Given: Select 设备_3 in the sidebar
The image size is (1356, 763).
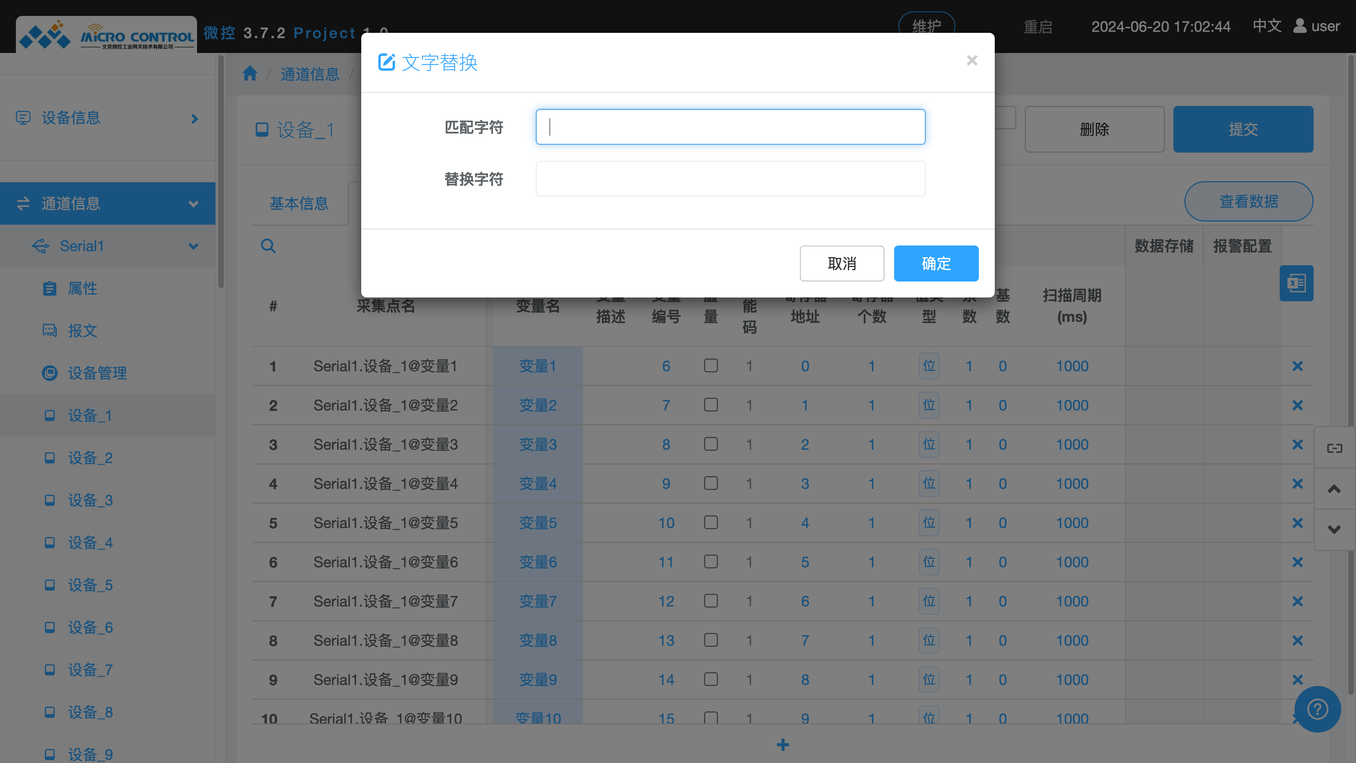Looking at the screenshot, I should (90, 500).
